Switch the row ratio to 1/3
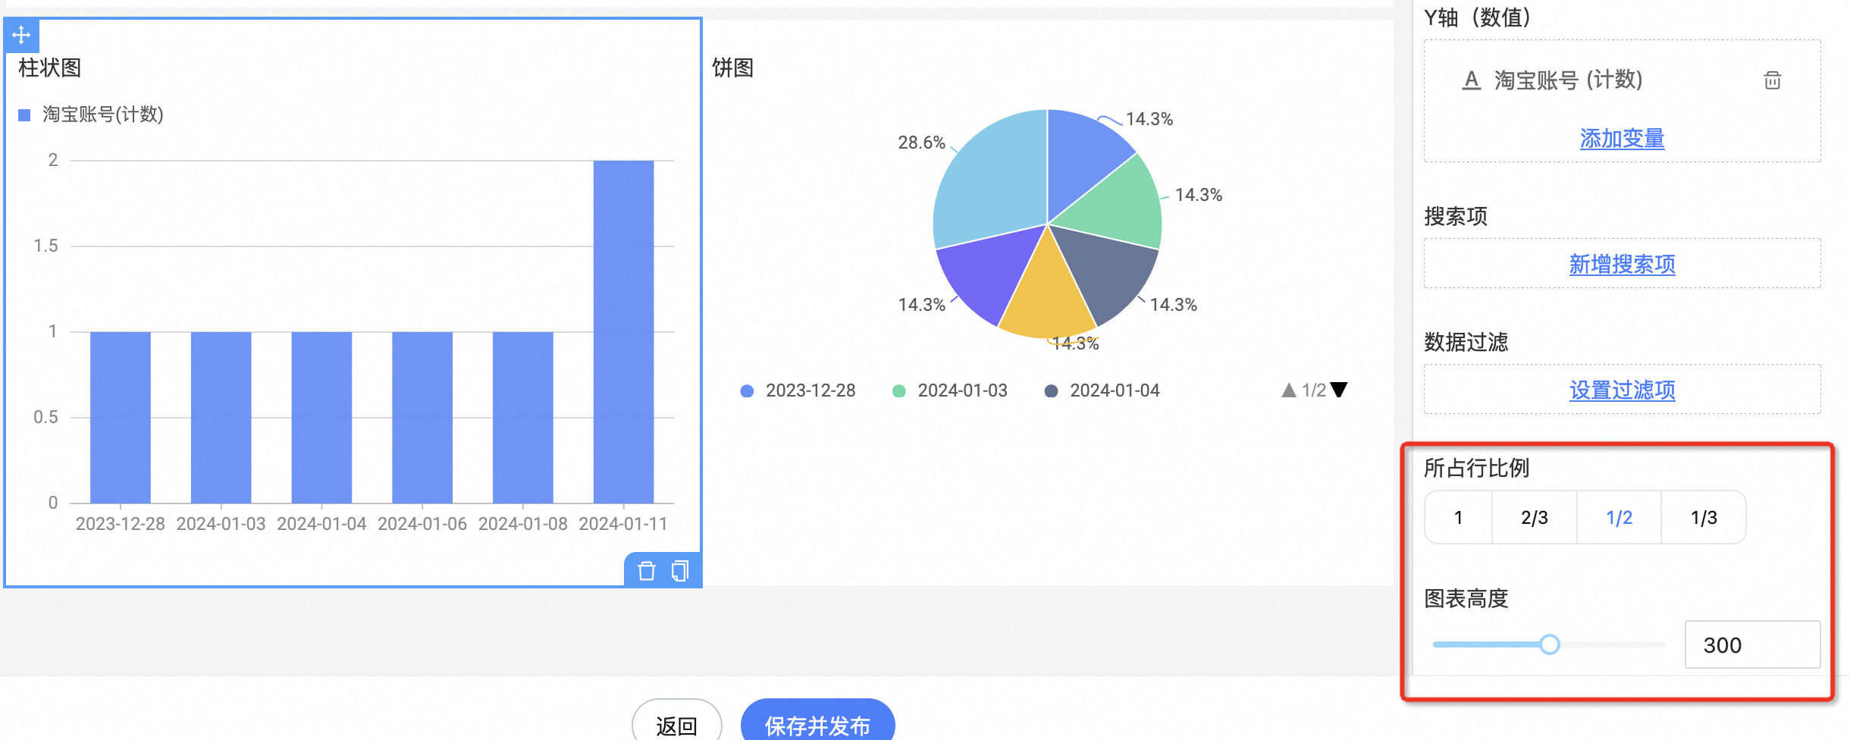Image resolution: width=1850 pixels, height=740 pixels. tap(1704, 518)
